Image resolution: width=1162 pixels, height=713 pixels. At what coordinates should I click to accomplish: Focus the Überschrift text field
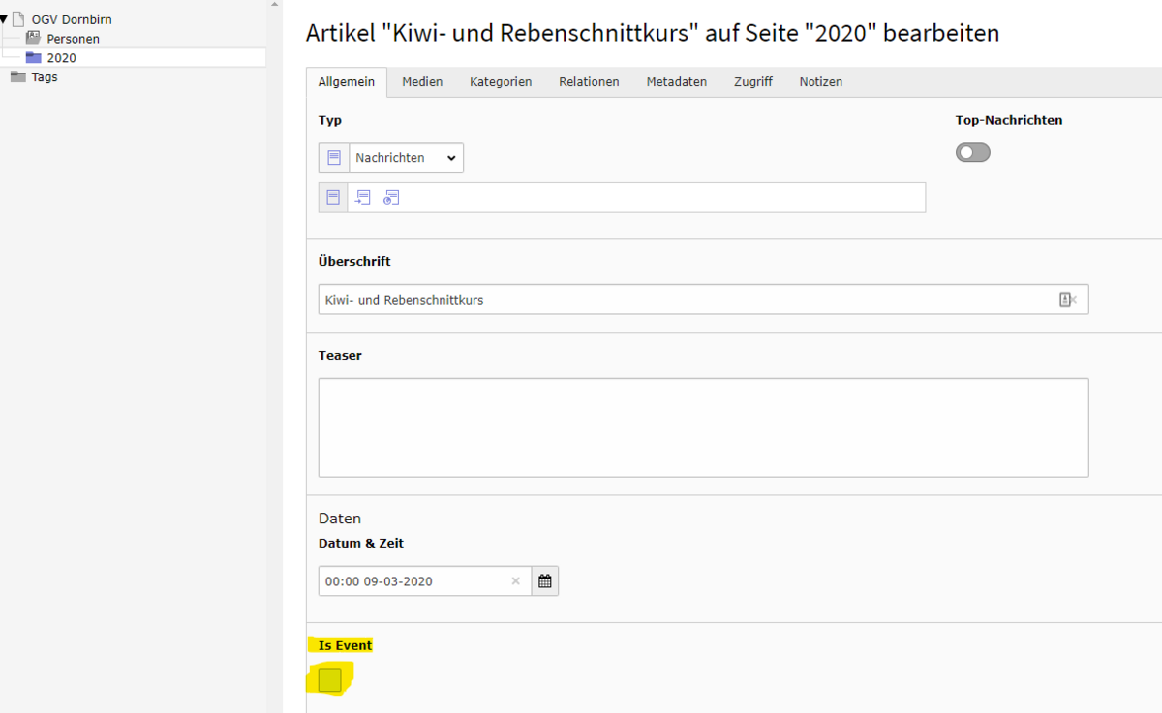click(x=678, y=300)
